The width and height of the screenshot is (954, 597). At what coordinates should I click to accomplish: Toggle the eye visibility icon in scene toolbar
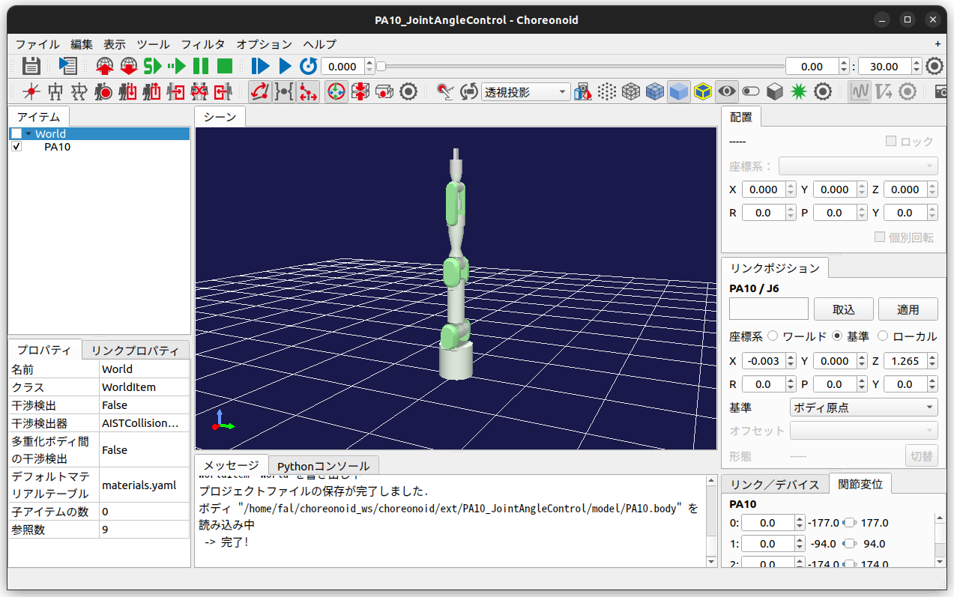(x=726, y=91)
